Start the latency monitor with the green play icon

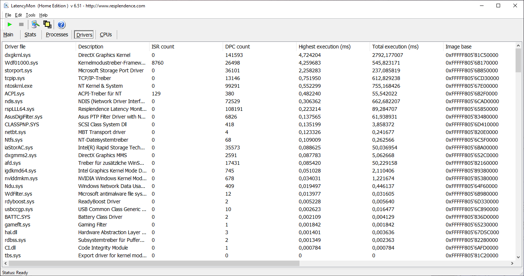pyautogui.click(x=10, y=25)
